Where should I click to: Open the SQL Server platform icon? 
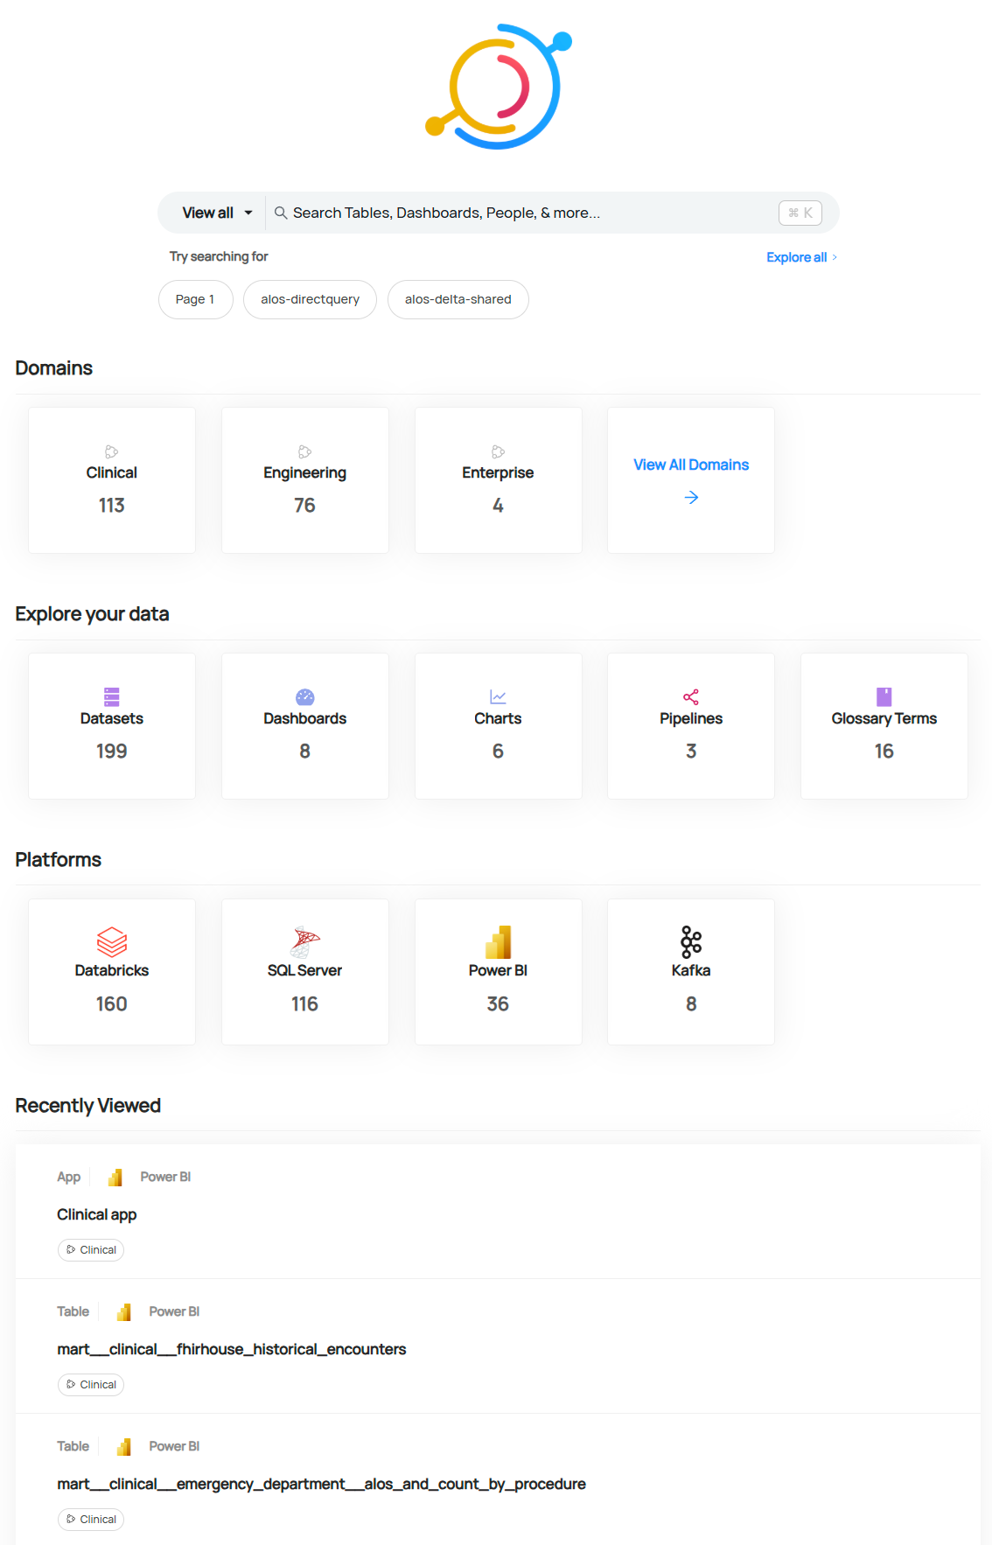[x=304, y=942]
